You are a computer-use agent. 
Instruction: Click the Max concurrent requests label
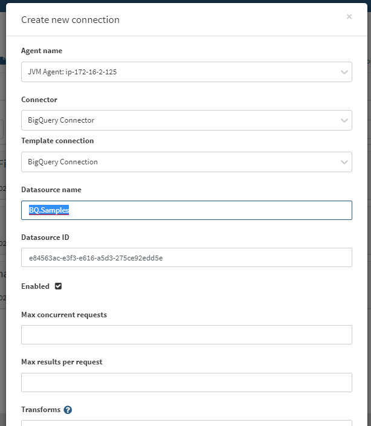point(64,315)
